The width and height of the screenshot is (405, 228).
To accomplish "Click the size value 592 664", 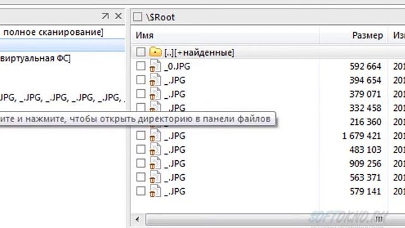I will click(x=366, y=66).
